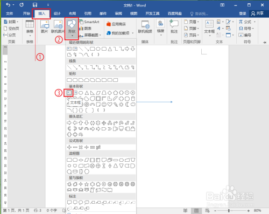
Task: Click the Tell me search box
Action: 200,13
